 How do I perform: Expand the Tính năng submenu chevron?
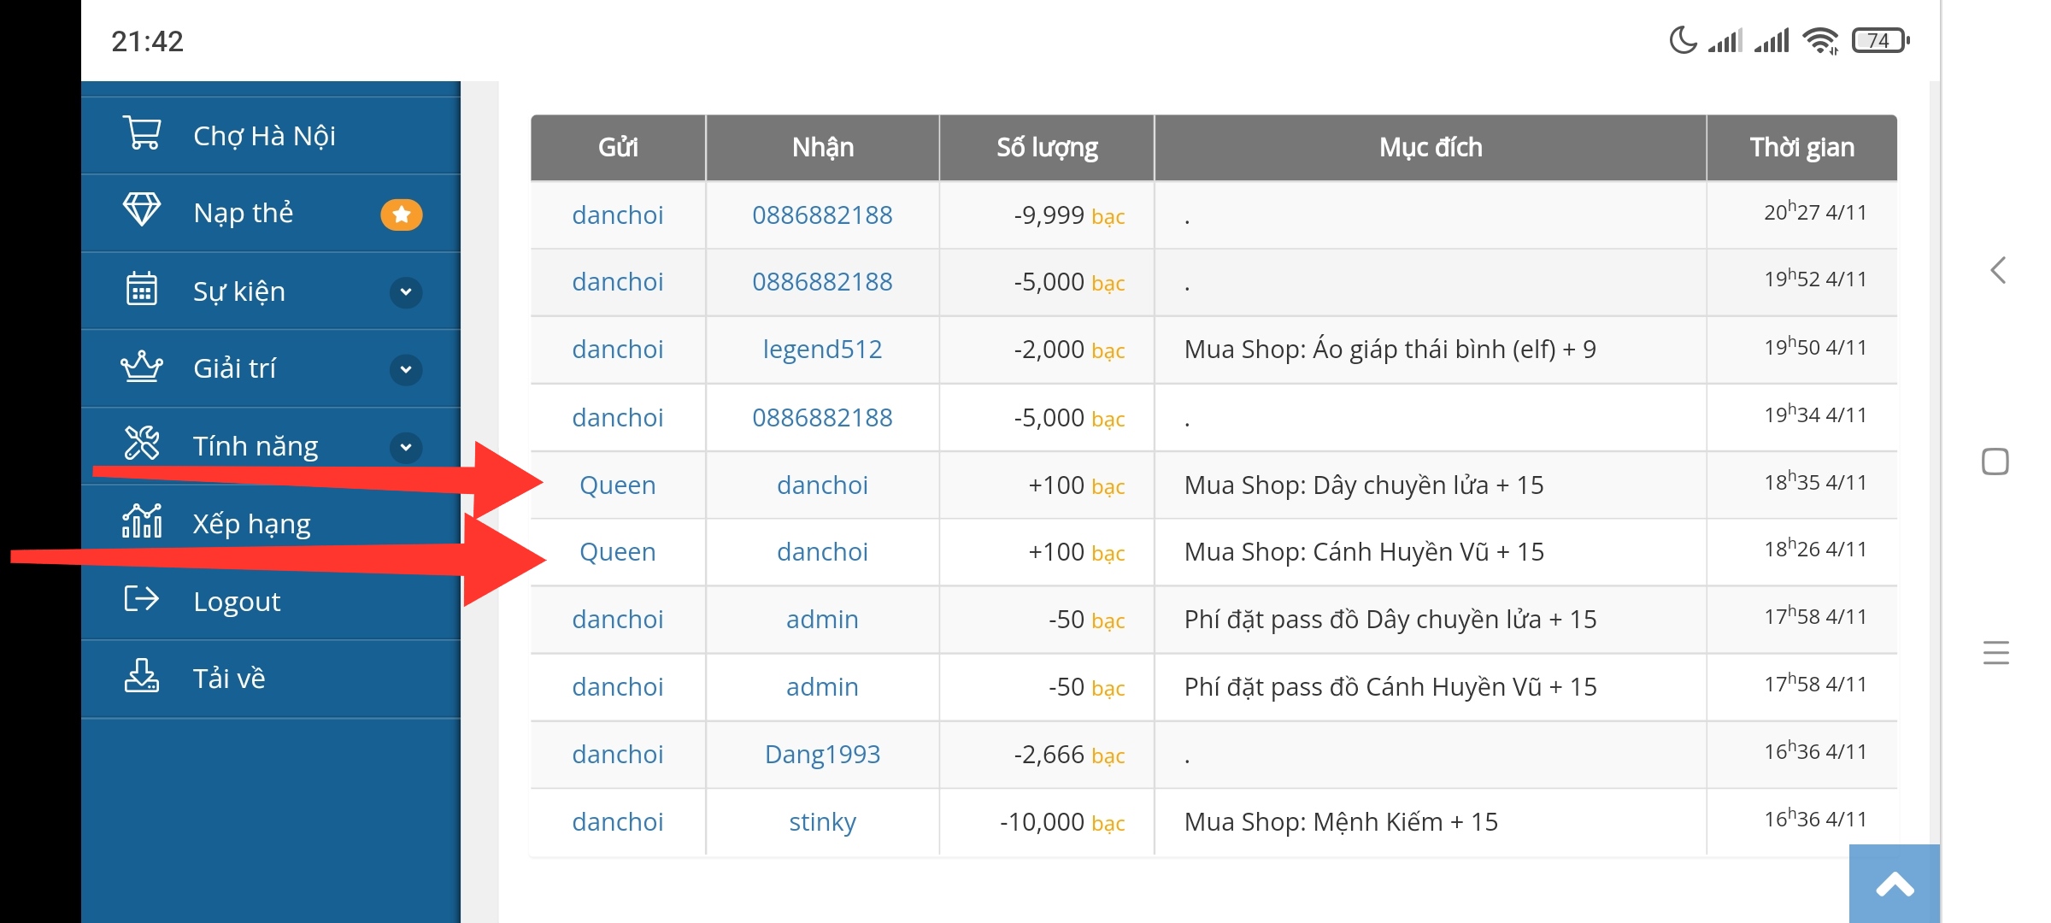coord(406,446)
